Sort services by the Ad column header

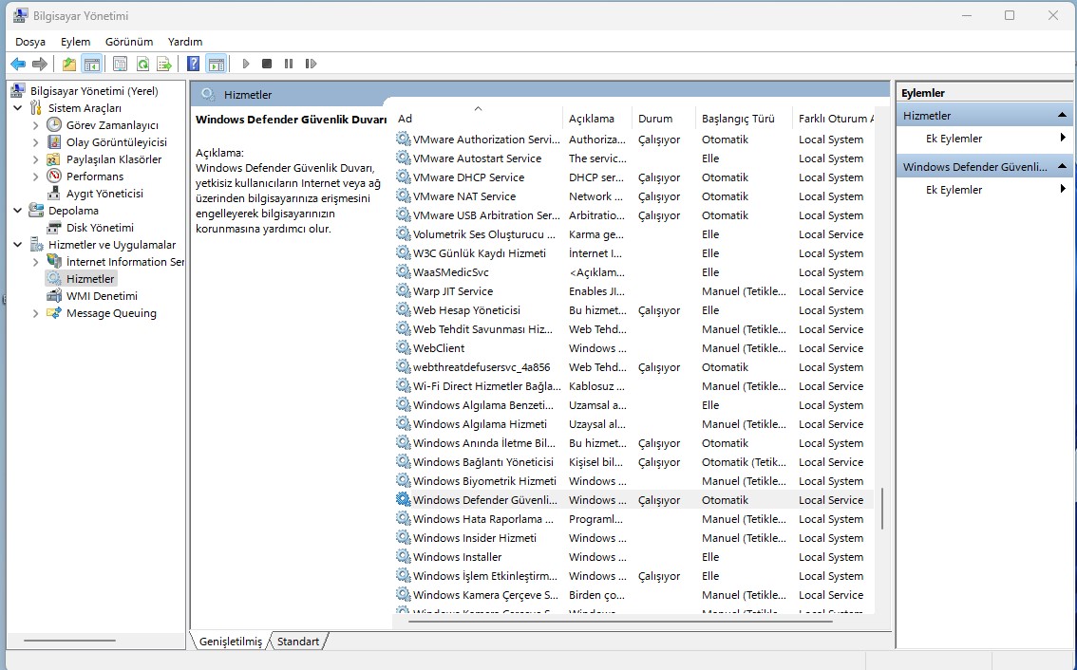[478, 118]
